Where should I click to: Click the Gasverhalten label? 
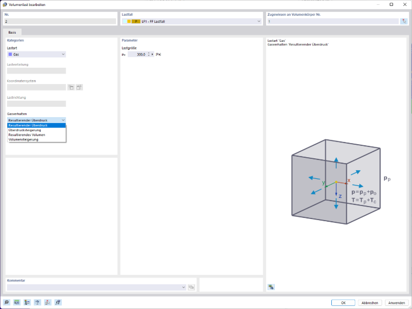click(x=17, y=114)
